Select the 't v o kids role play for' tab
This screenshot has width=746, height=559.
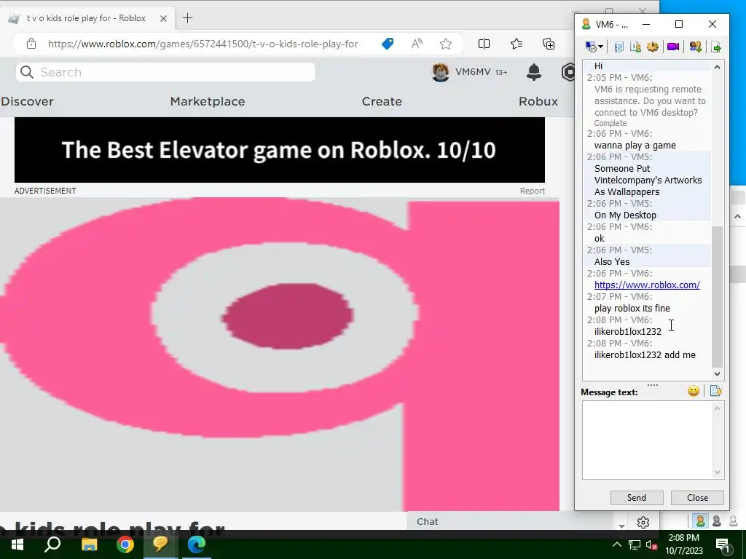86,18
